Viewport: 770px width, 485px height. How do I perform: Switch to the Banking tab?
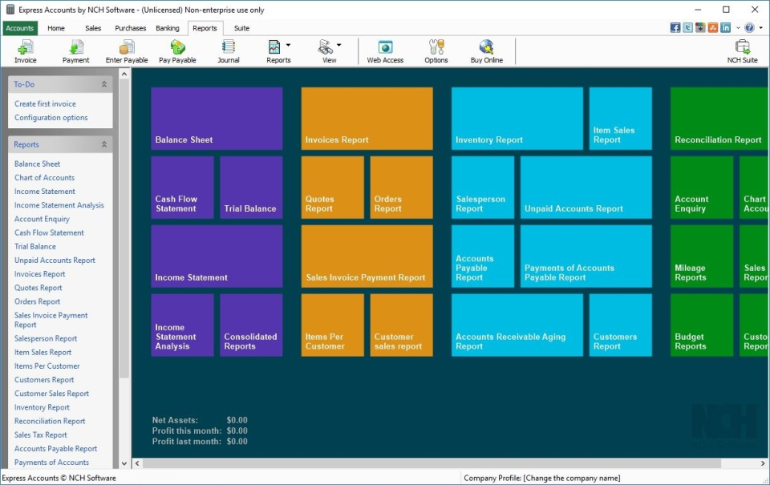pos(167,27)
